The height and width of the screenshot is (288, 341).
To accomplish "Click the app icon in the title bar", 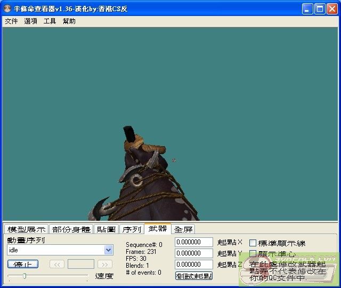I will point(8,9).
